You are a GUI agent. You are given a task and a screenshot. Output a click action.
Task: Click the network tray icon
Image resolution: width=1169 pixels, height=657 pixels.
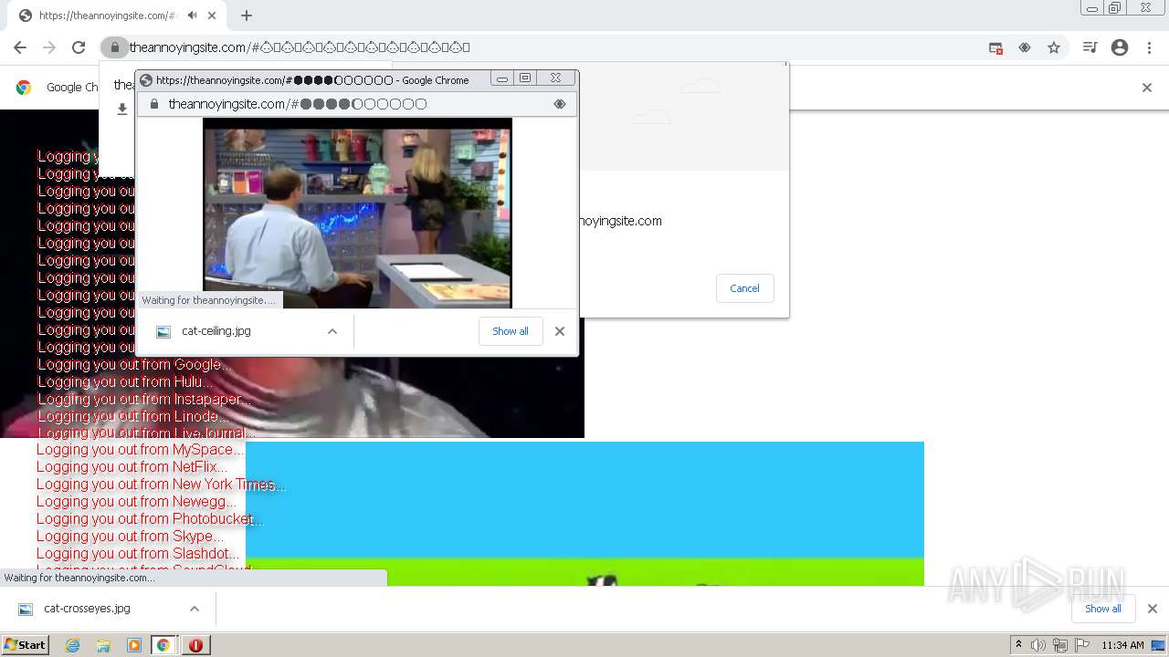point(1060,645)
